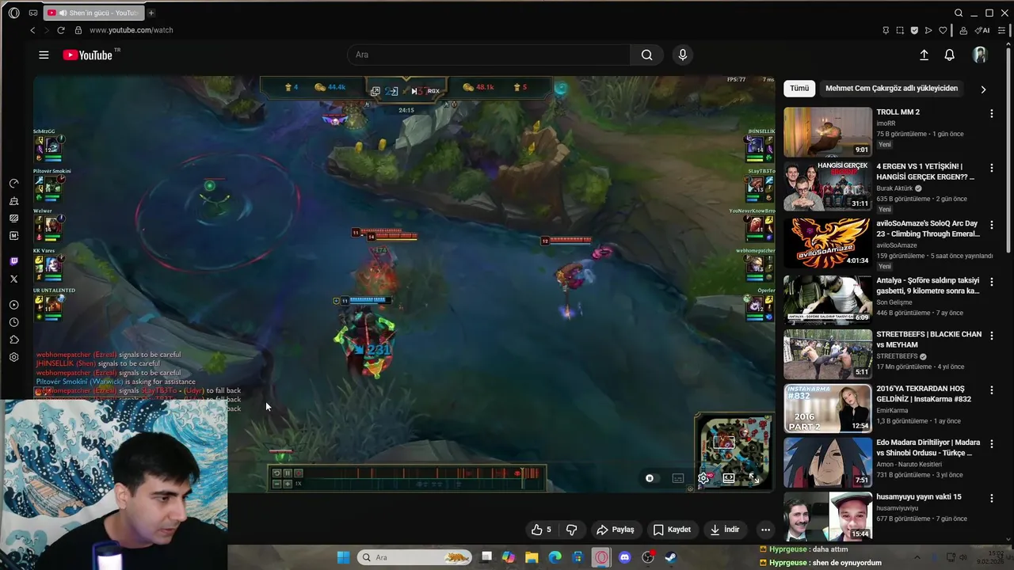Open the Windows Start menu
The image size is (1014, 570).
click(343, 557)
